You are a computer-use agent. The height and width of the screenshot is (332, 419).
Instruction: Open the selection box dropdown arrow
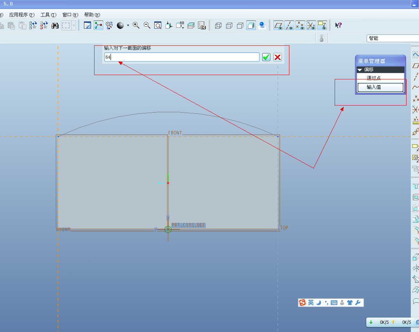74,26
